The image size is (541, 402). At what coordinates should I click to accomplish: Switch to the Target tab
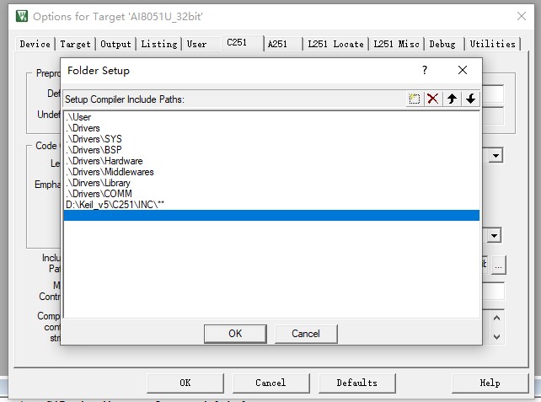75,44
